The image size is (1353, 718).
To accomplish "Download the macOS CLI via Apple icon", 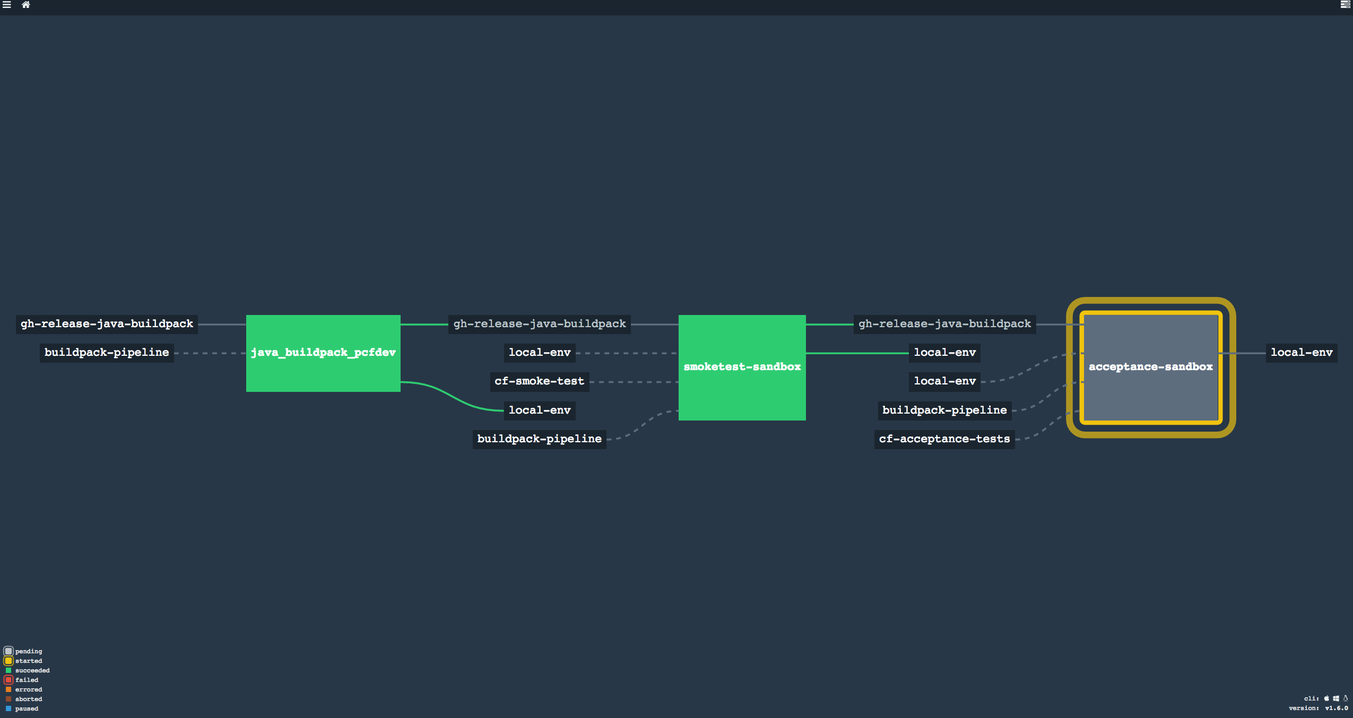I will [1326, 698].
